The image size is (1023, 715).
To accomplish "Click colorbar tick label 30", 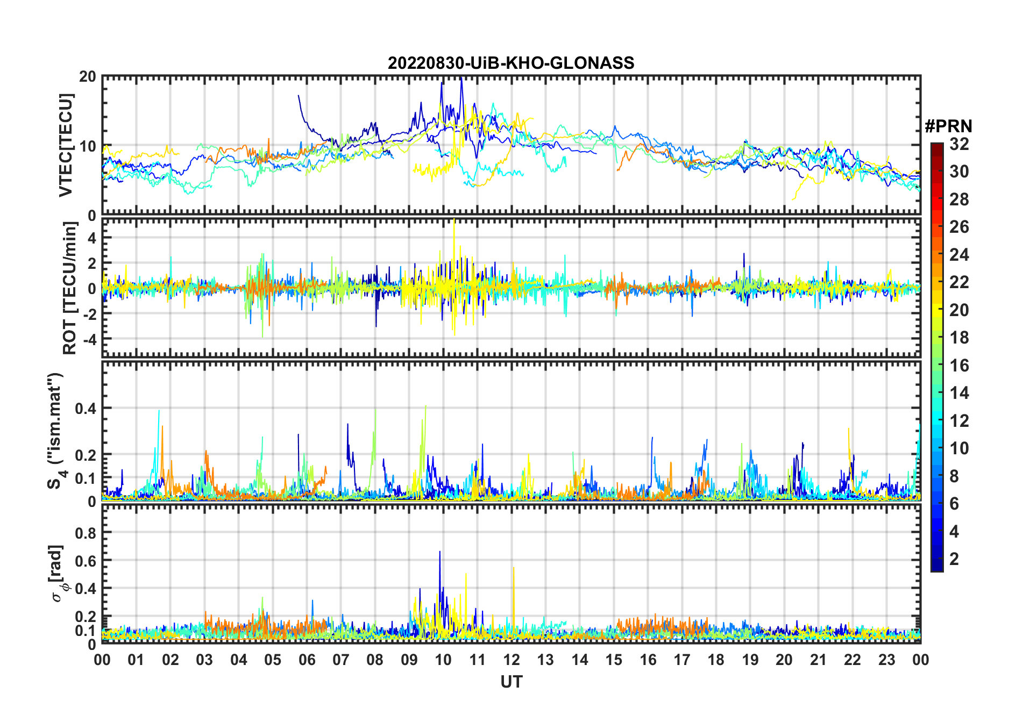I will tap(959, 171).
